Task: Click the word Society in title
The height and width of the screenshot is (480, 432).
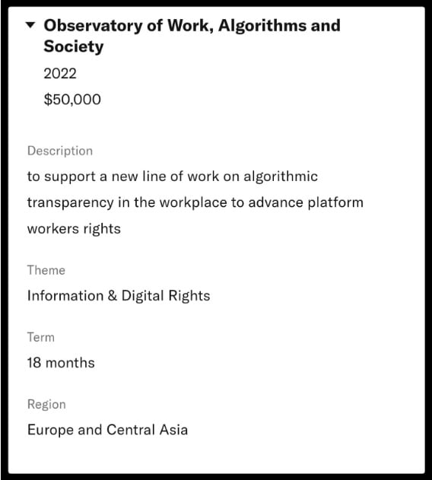Action: (x=74, y=46)
